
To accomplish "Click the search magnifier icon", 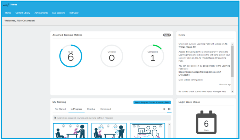I will click(55, 118).
